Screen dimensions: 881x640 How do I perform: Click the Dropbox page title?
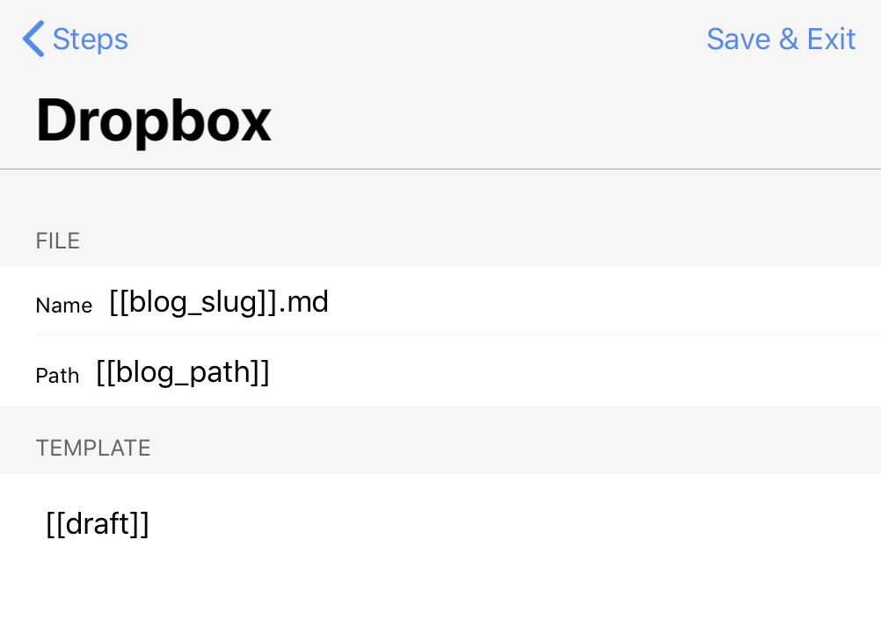(154, 121)
